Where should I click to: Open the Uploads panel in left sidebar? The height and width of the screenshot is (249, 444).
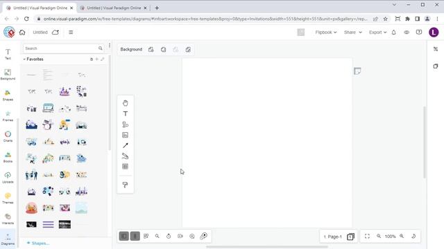(8, 178)
